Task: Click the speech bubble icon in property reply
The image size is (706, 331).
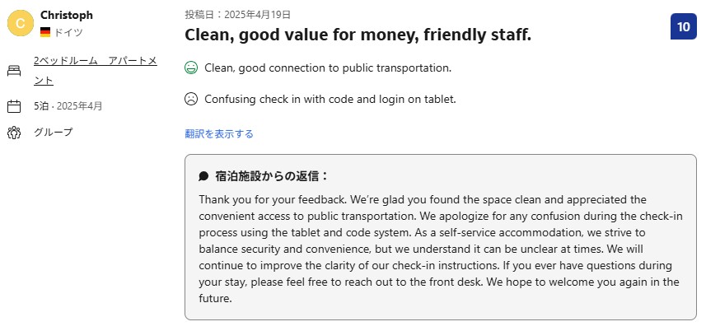Action: [x=203, y=176]
